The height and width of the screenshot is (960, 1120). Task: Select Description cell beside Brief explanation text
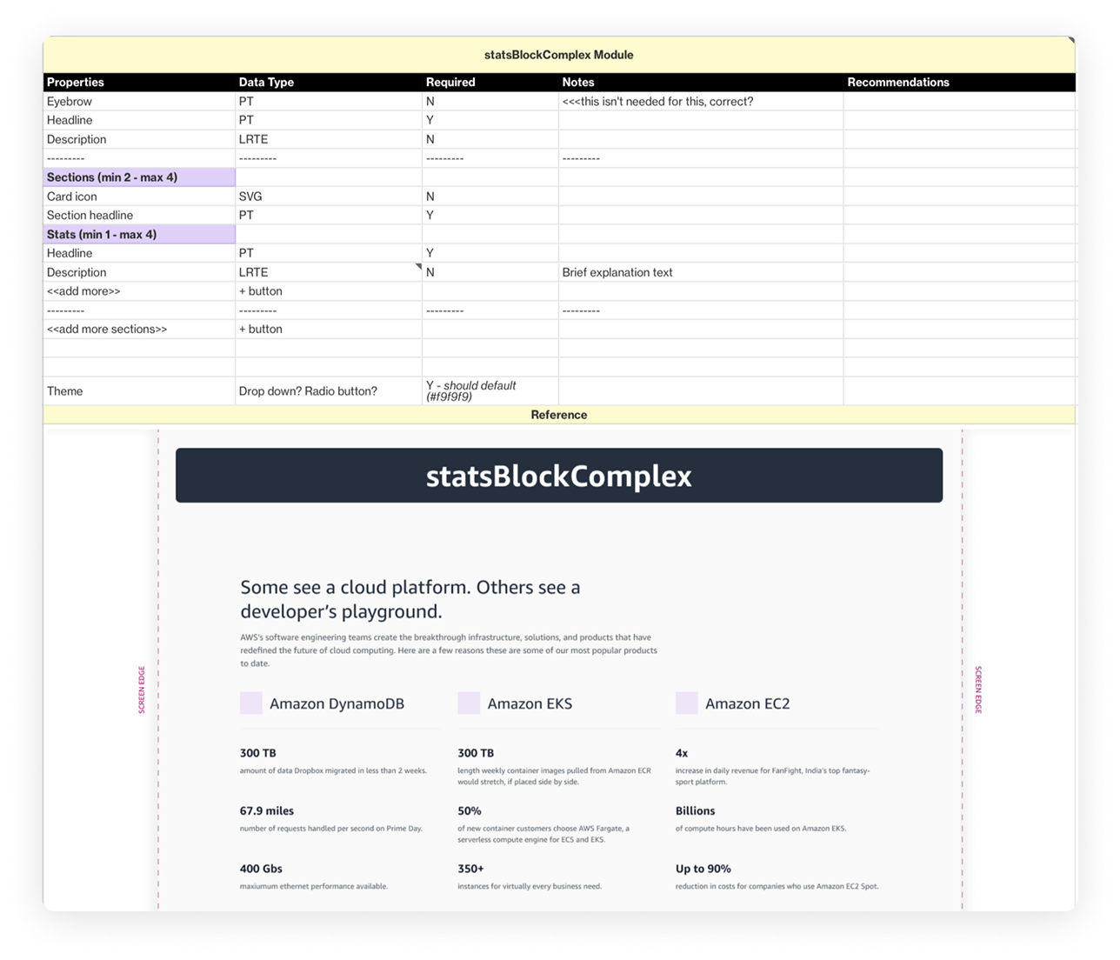139,272
